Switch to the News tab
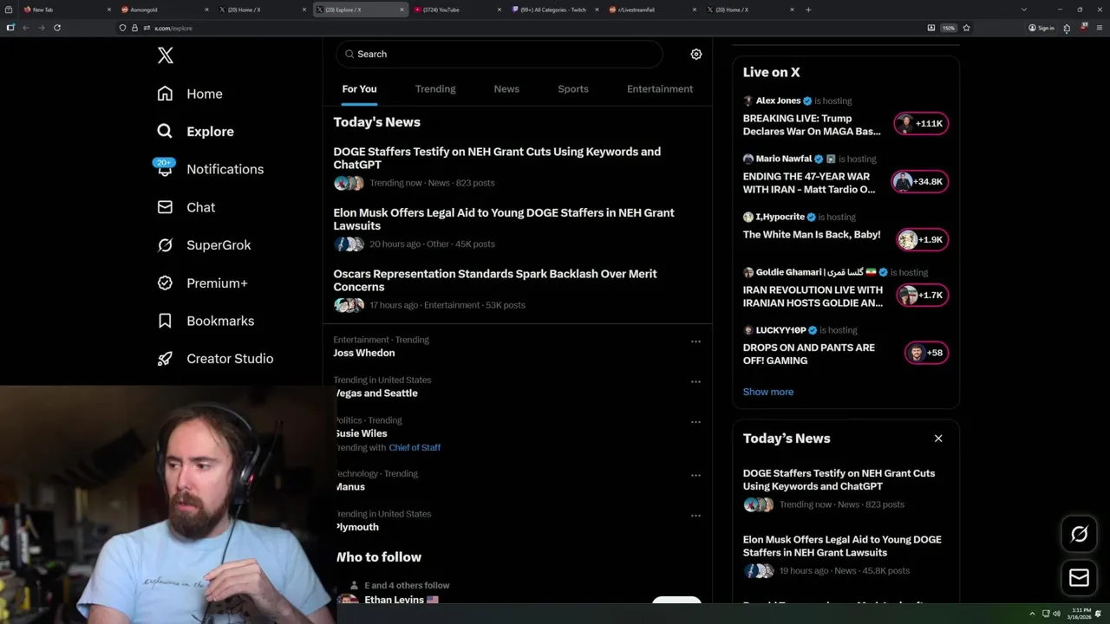This screenshot has width=1110, height=624. [x=506, y=89]
